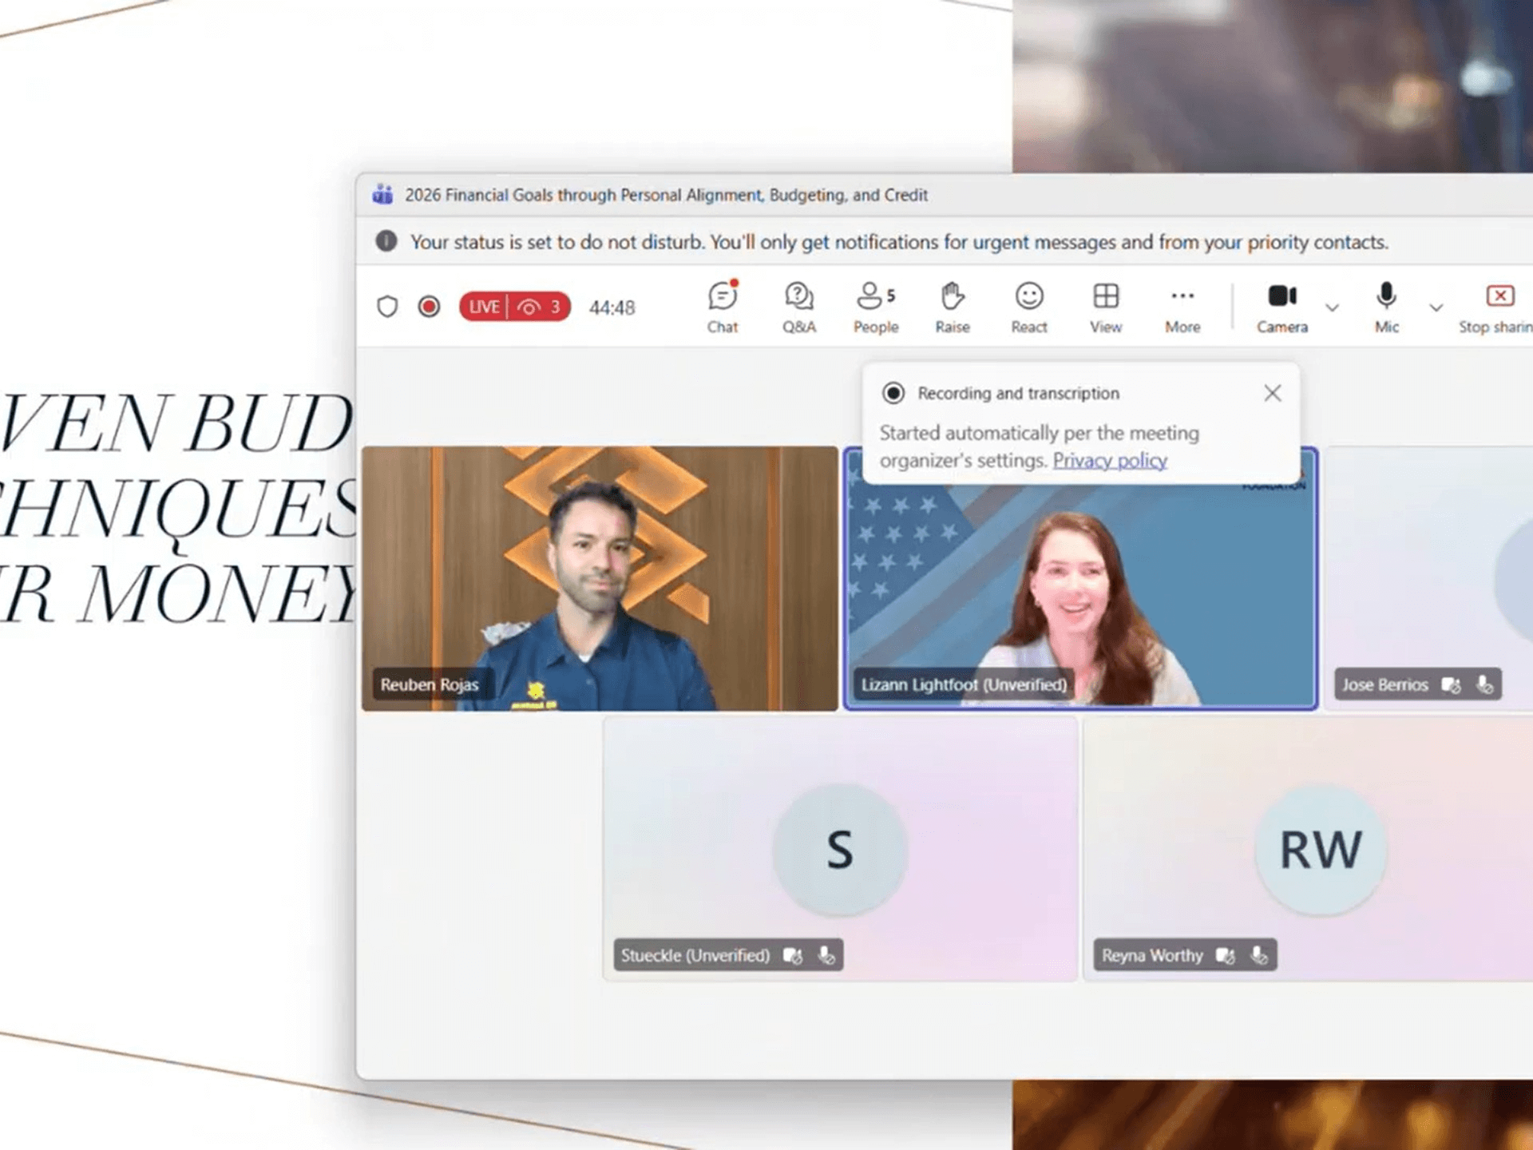Select Reuben Rojas video tile

point(600,578)
